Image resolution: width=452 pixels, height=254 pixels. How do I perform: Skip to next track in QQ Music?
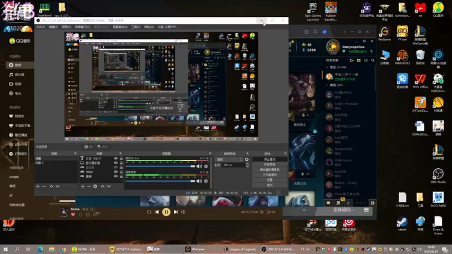click(x=176, y=212)
